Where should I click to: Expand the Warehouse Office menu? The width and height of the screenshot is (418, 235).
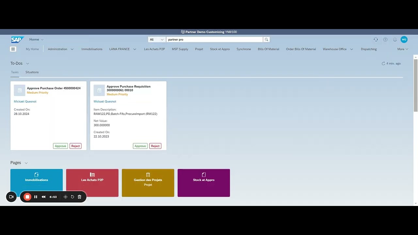point(351,49)
